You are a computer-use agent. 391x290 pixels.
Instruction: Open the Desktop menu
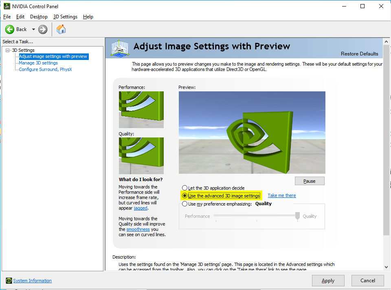tap(39, 17)
